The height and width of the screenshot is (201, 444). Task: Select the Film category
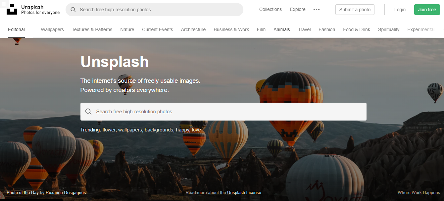click(261, 29)
